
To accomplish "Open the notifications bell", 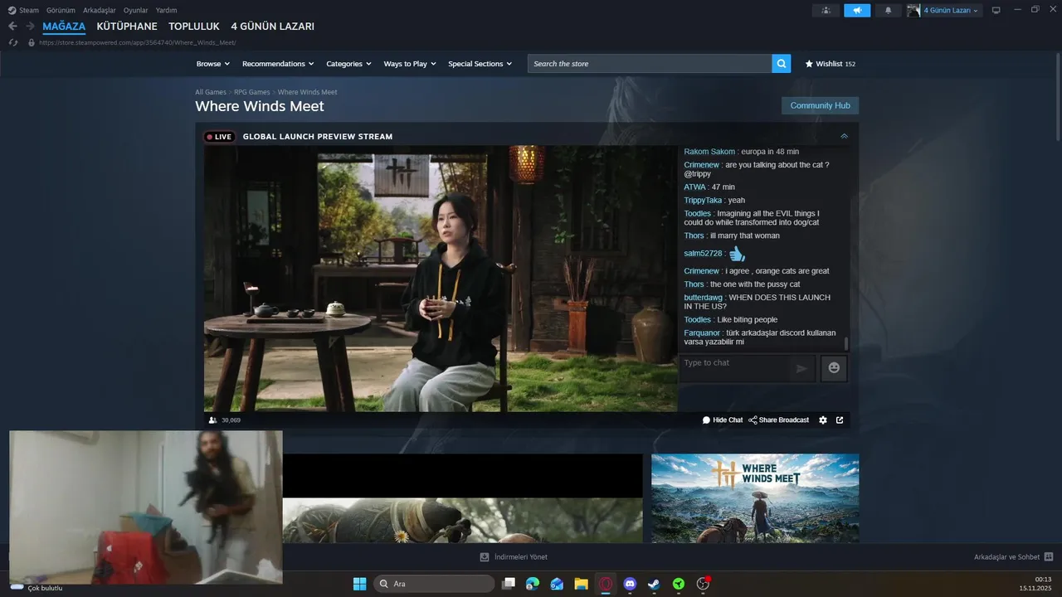I will 889,10.
